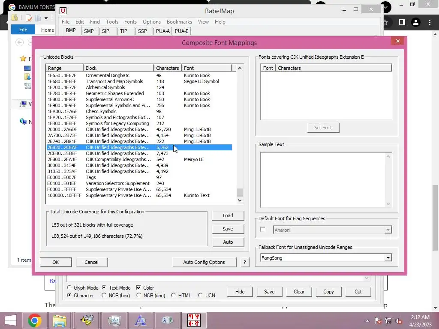Viewport: 439px width, 329px height.
Task: Show hidden system tray icons
Action: coord(367,321)
